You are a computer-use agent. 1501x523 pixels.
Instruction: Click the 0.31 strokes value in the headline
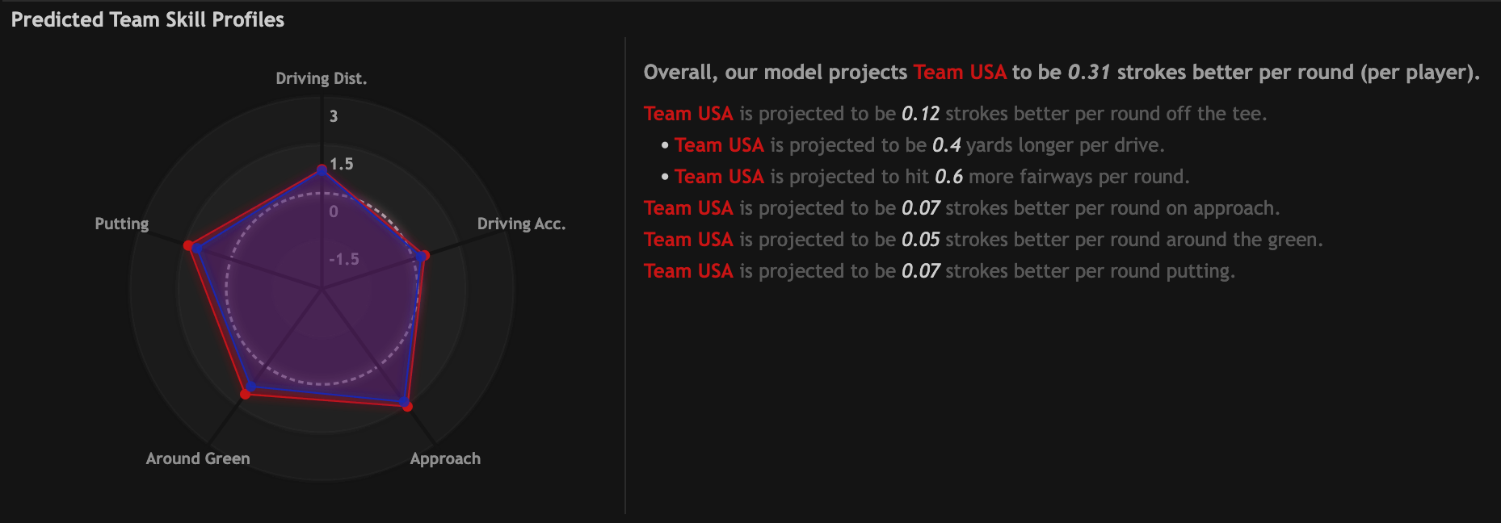(1088, 73)
